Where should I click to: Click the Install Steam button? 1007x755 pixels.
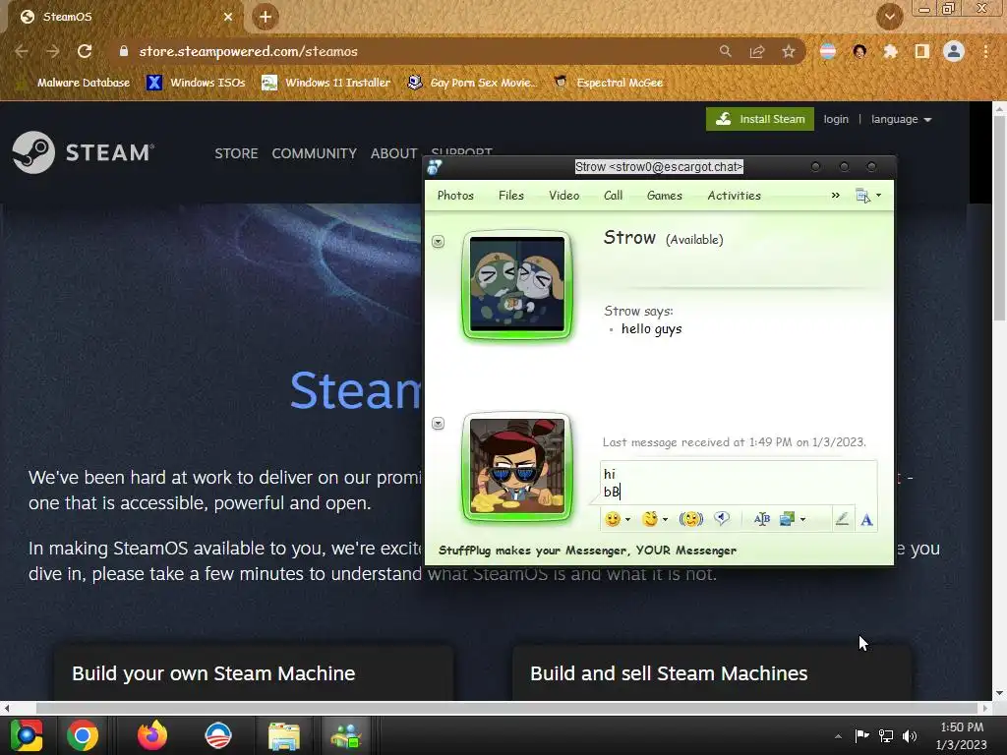760,119
